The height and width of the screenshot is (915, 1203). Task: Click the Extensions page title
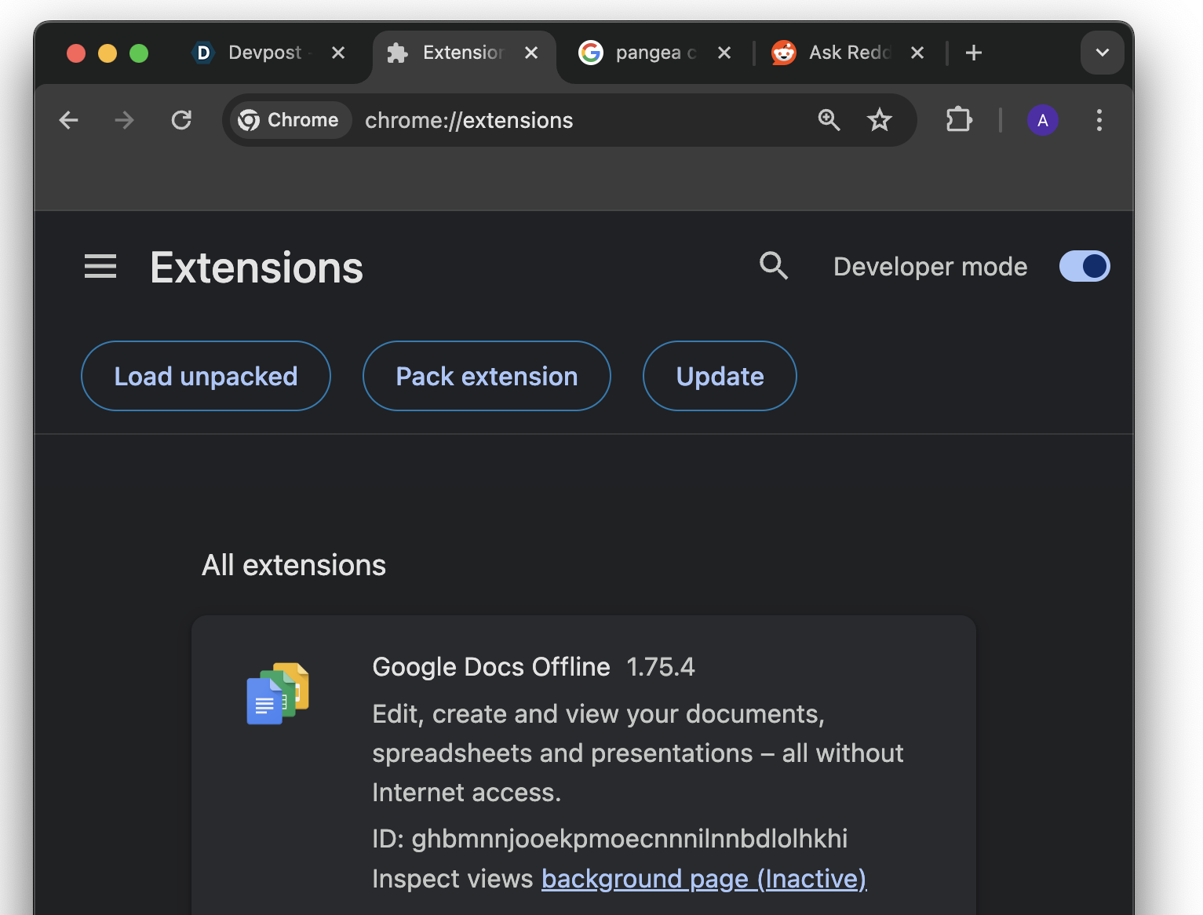pos(257,268)
